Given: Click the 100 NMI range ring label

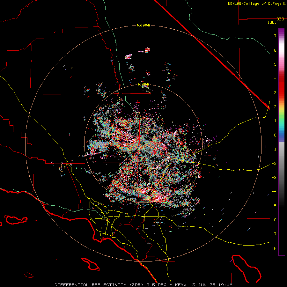Looking at the screenshot, I should 143,25.
